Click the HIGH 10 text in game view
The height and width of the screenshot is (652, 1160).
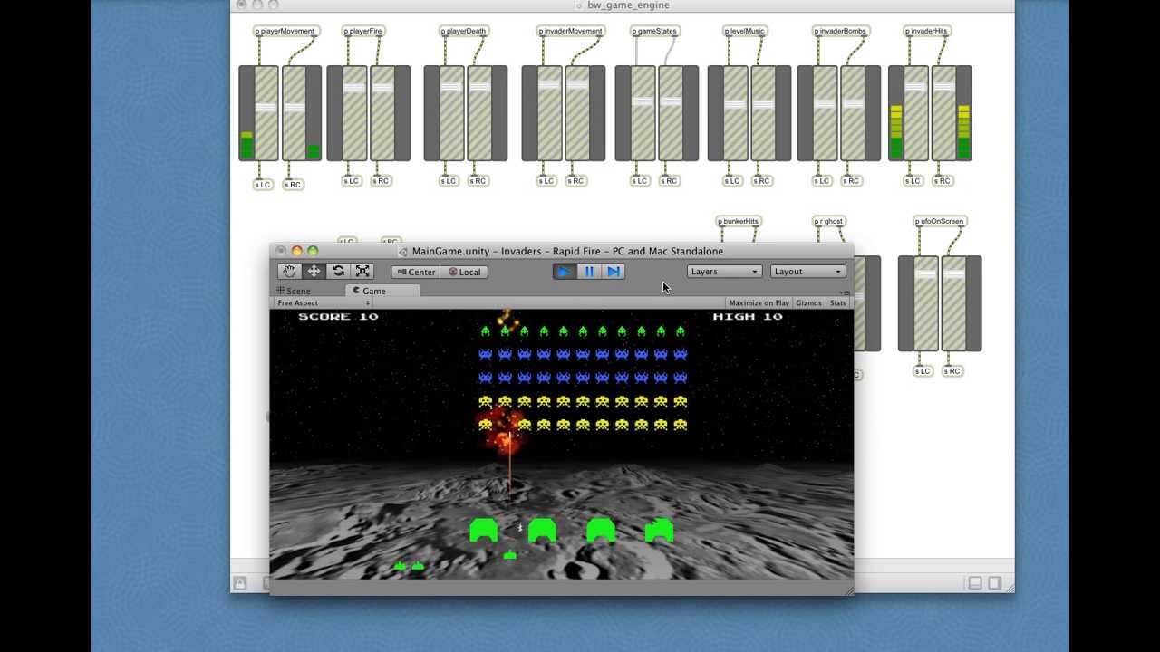(748, 316)
